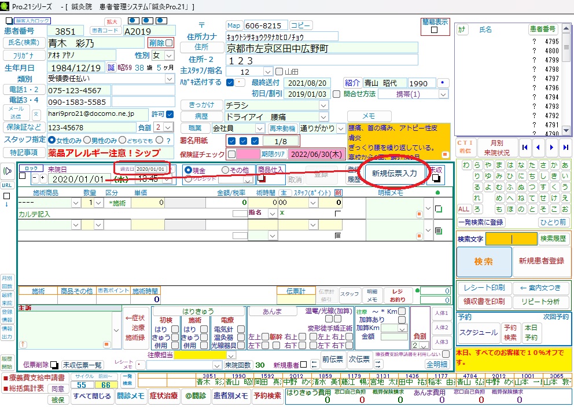574x407 pixels.
Task: Select the 男性のみ radio button
Action: coord(87,140)
